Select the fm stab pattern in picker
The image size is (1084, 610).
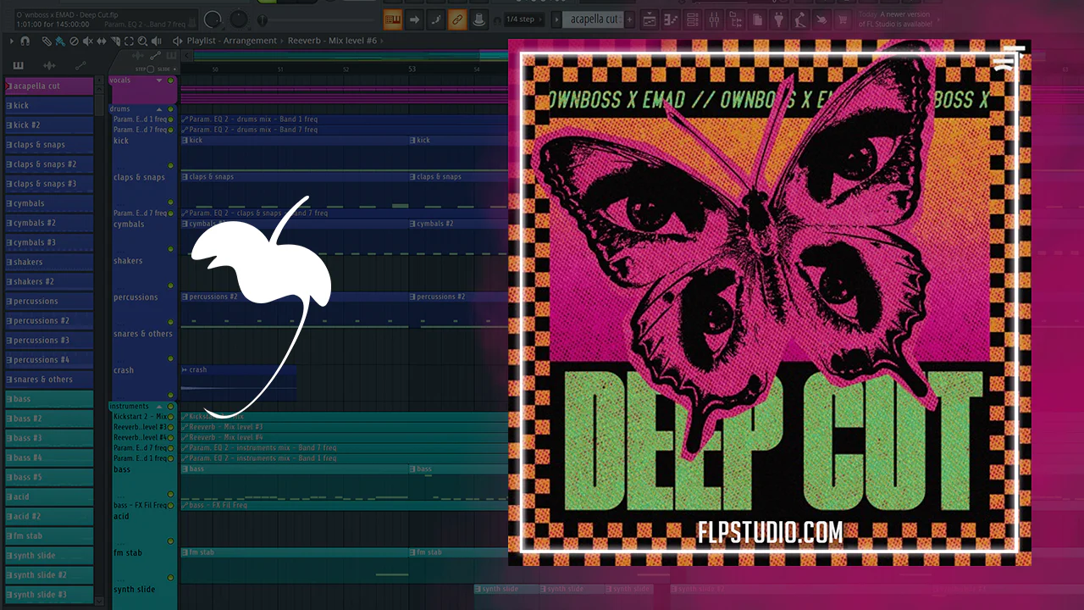click(x=49, y=535)
